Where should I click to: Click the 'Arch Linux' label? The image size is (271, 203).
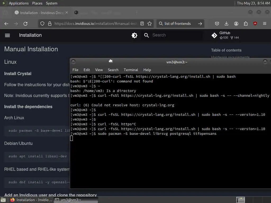14,118
